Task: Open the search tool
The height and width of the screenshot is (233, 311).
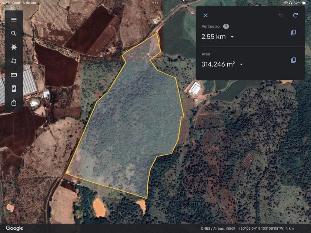Action: 14,33
